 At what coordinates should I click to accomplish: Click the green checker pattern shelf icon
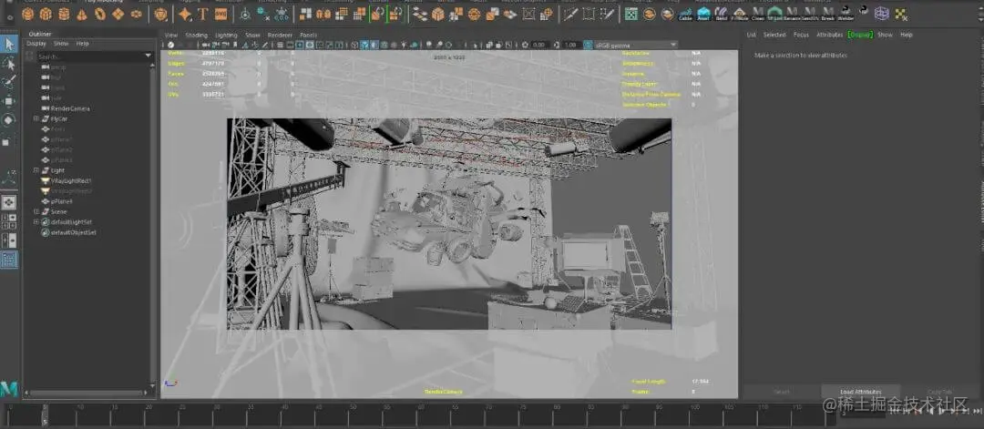click(x=631, y=14)
